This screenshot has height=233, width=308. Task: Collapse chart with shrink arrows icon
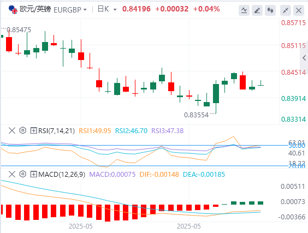(286, 10)
